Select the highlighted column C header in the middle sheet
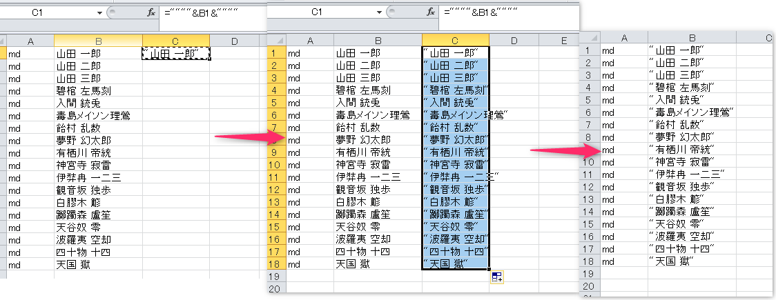 [x=455, y=41]
